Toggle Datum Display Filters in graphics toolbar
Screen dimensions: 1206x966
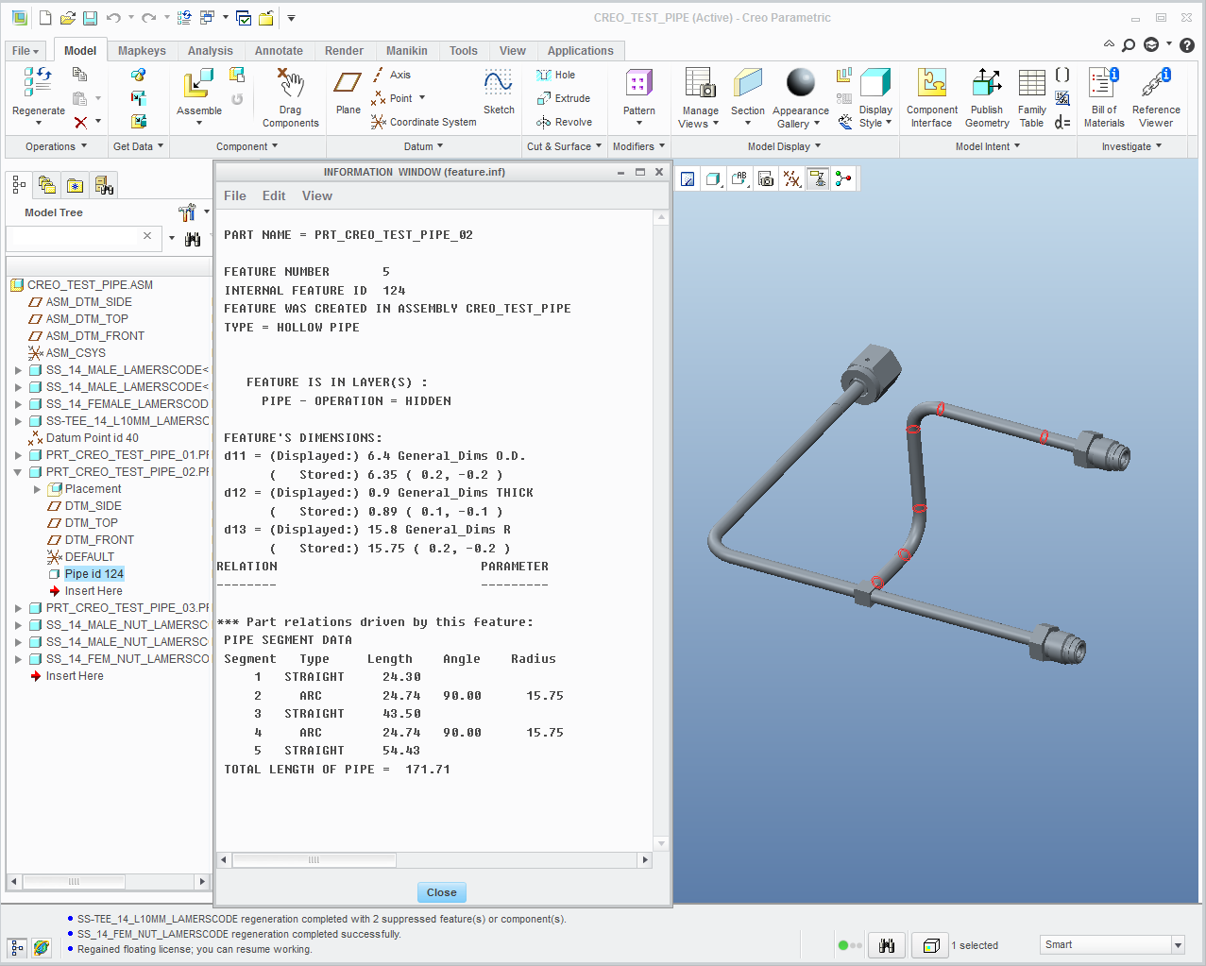(x=791, y=179)
